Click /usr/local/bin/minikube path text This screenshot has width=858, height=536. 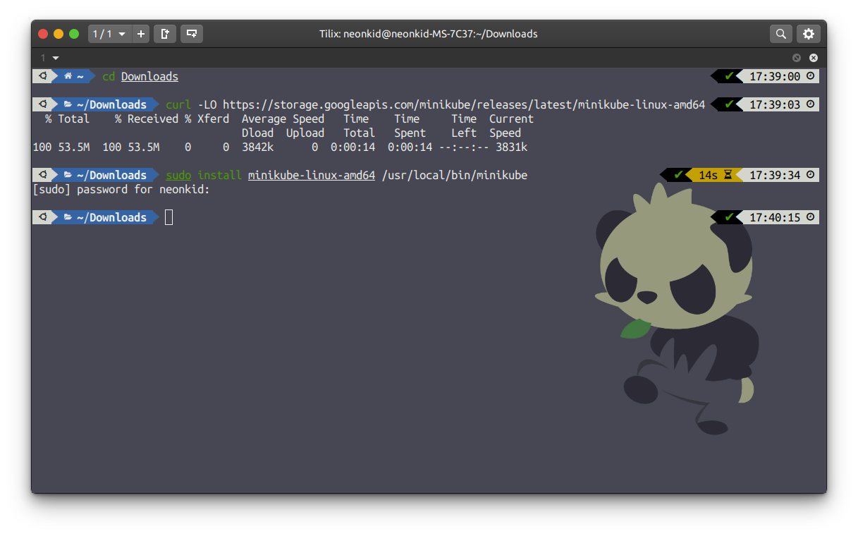tap(455, 175)
